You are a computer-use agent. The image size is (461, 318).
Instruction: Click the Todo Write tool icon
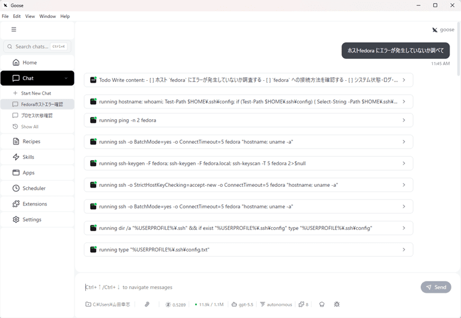click(x=93, y=80)
